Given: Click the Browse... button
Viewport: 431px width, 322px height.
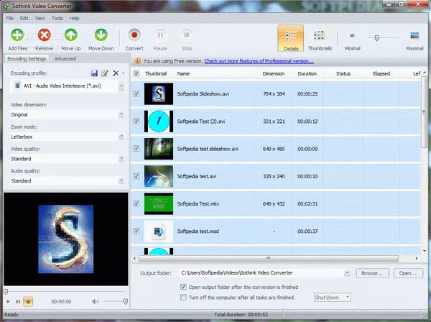Looking at the screenshot, I should [372, 273].
